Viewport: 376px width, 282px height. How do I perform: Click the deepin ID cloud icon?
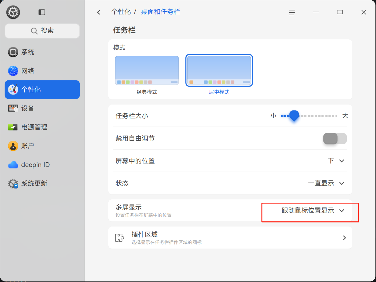[13, 165]
